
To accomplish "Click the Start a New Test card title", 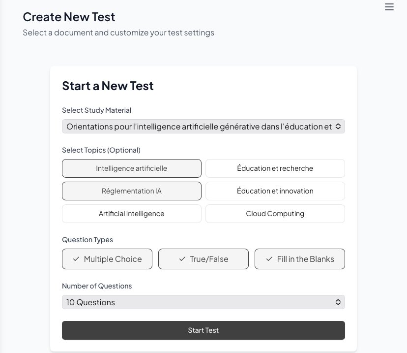I will (108, 86).
